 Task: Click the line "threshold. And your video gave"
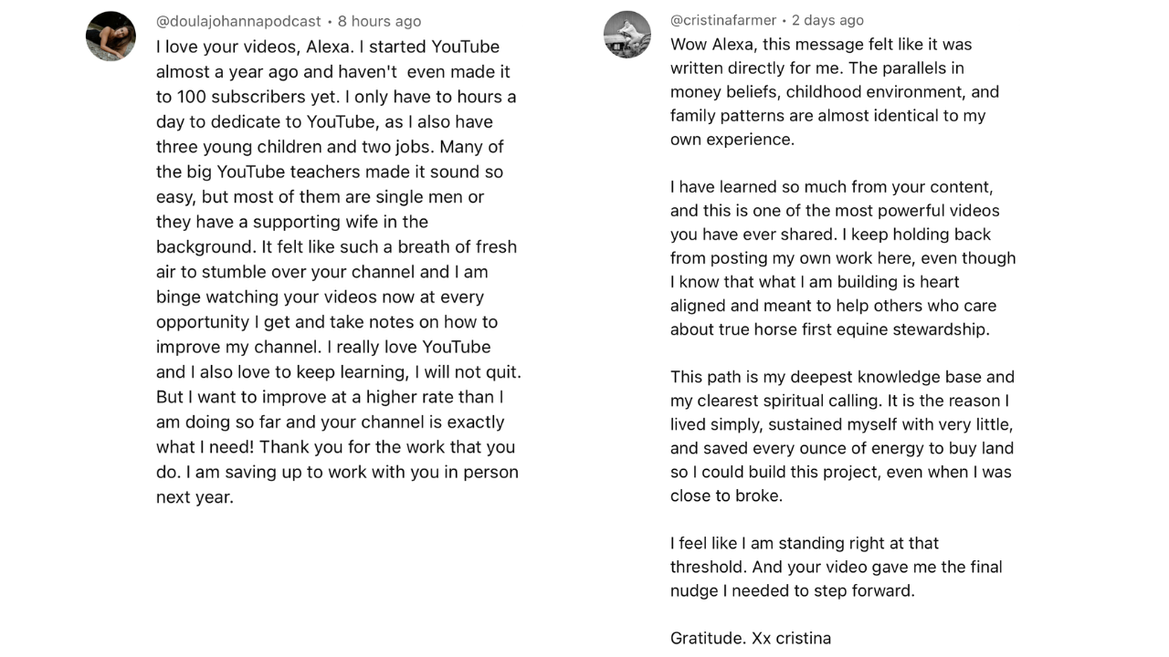coord(836,567)
